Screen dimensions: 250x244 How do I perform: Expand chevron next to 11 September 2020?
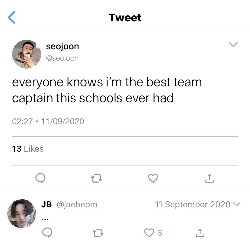click(x=237, y=204)
